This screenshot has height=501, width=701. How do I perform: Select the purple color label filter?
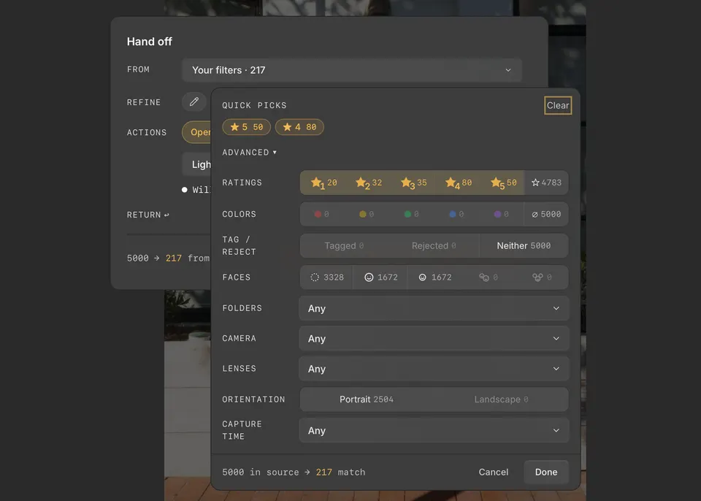501,214
